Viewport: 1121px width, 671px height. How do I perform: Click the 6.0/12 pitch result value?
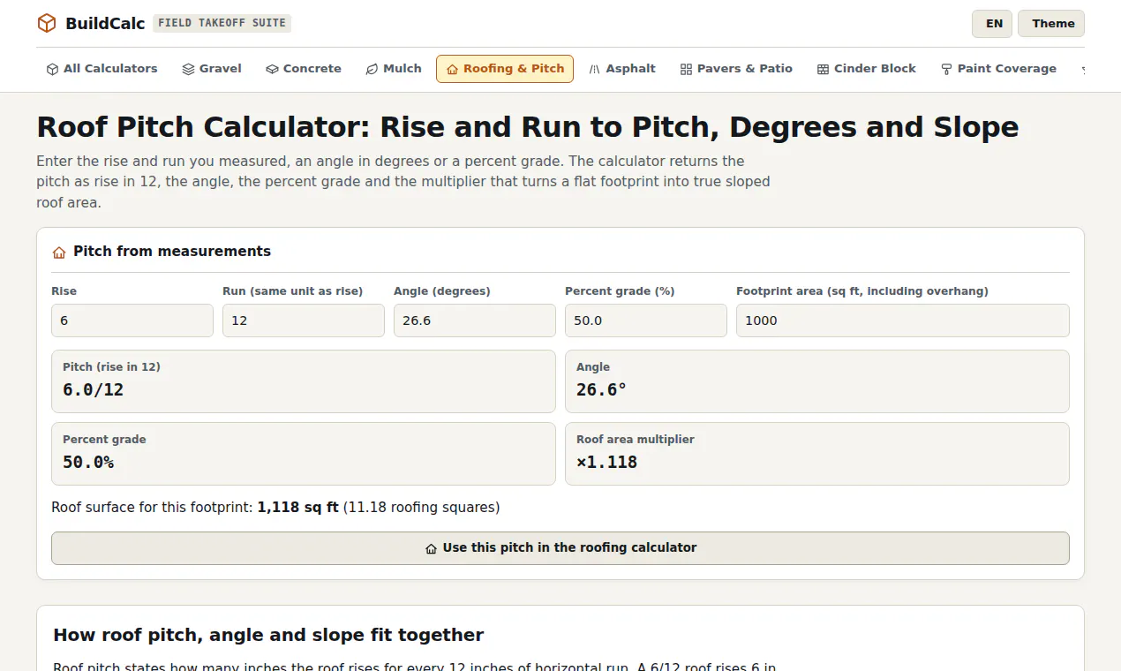coord(93,390)
